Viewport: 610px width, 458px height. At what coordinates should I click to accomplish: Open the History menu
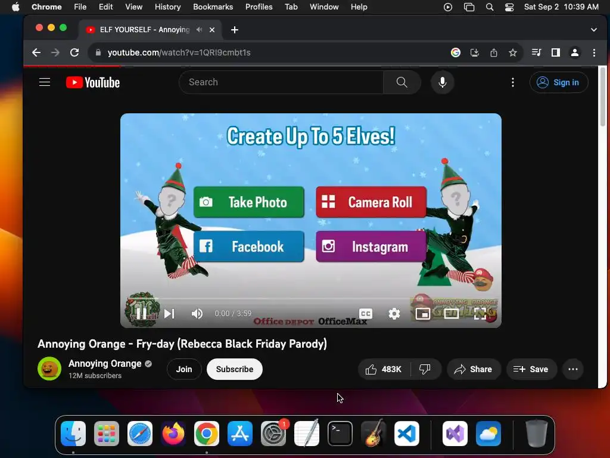(167, 7)
